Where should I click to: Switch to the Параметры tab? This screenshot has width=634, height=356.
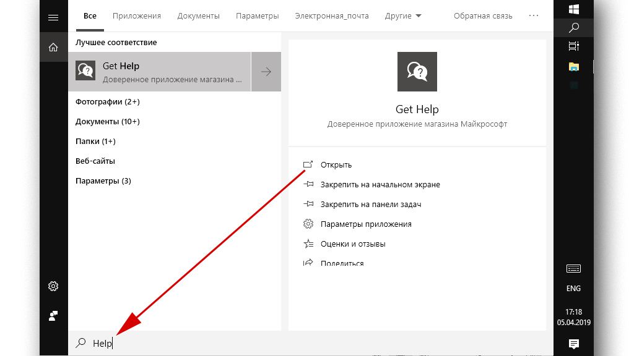pyautogui.click(x=257, y=15)
